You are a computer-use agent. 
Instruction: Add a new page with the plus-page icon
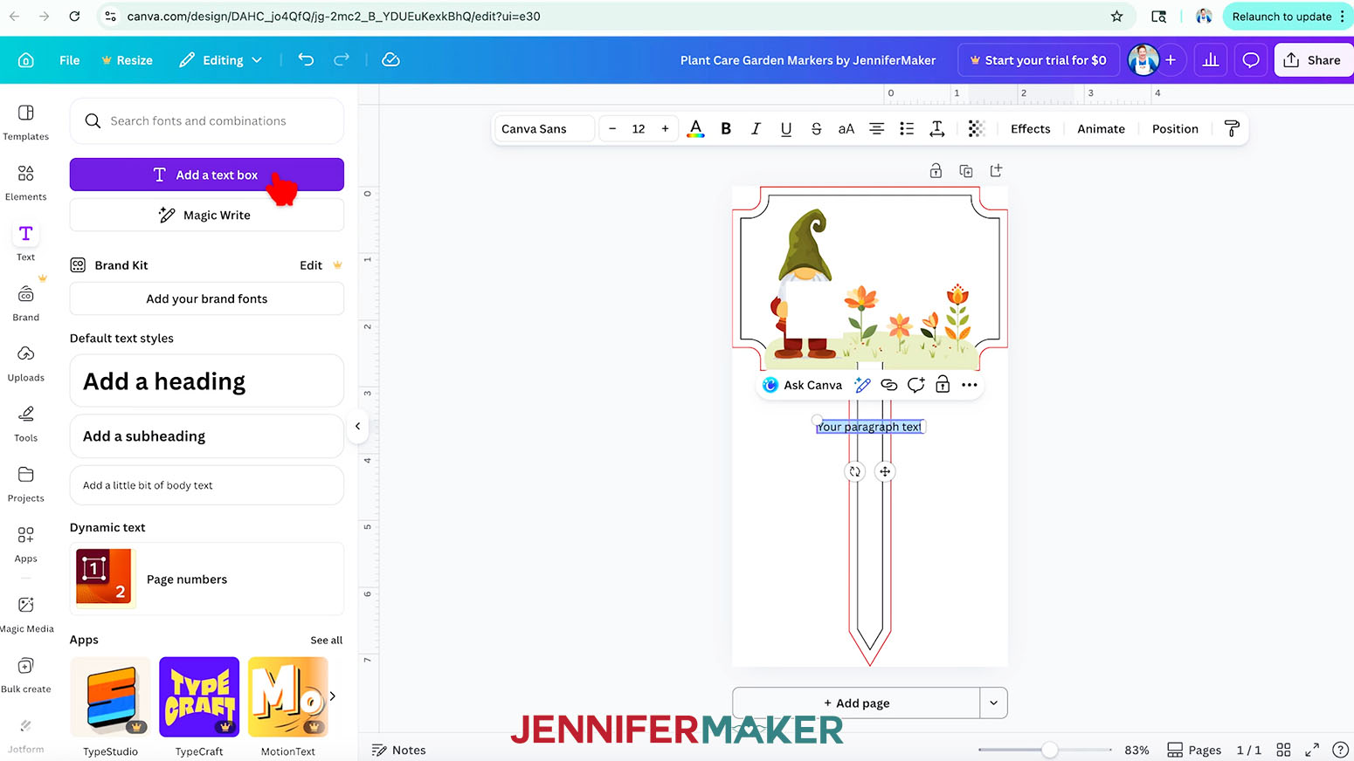(x=996, y=171)
